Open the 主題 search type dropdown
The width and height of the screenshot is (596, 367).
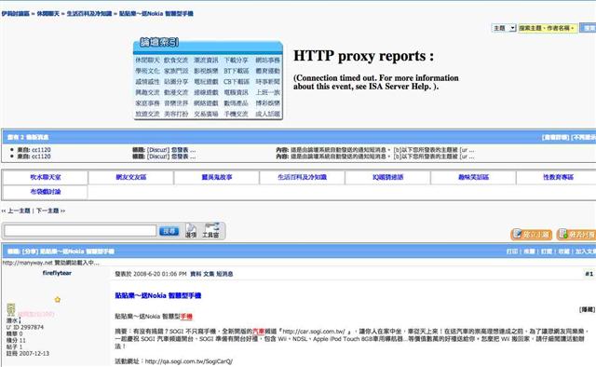pyautogui.click(x=504, y=28)
